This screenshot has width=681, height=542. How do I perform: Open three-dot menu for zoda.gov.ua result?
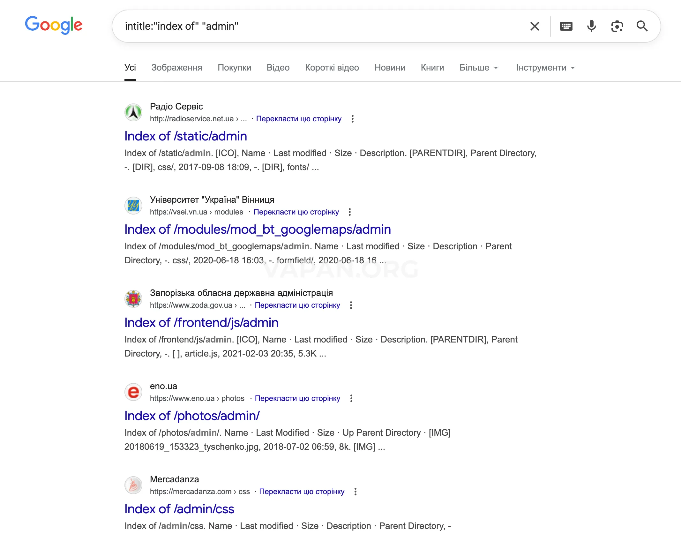(351, 305)
